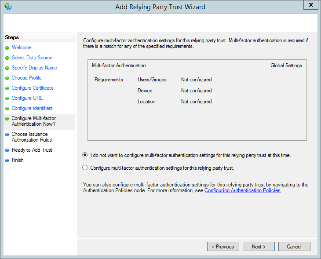Click the Next button

pos(259,247)
